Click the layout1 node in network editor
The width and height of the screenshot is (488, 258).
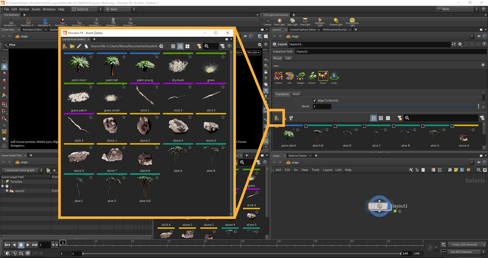(379, 206)
